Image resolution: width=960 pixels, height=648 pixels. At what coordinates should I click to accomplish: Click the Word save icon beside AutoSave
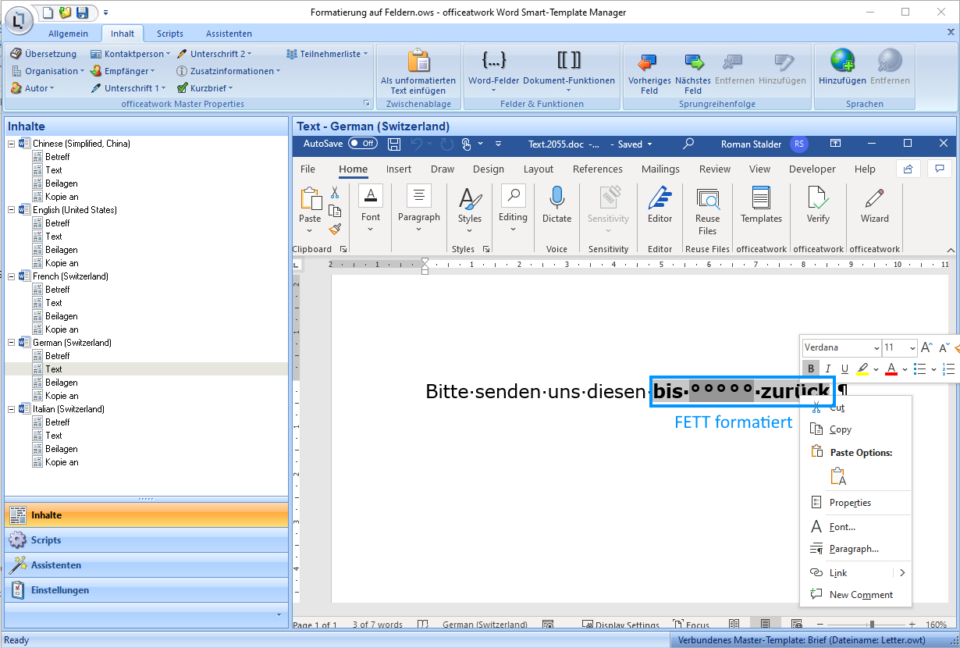pos(394,144)
